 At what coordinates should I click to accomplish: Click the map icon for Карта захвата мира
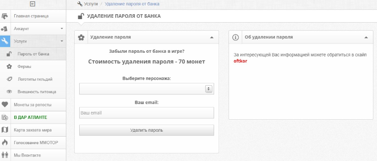point(5,130)
